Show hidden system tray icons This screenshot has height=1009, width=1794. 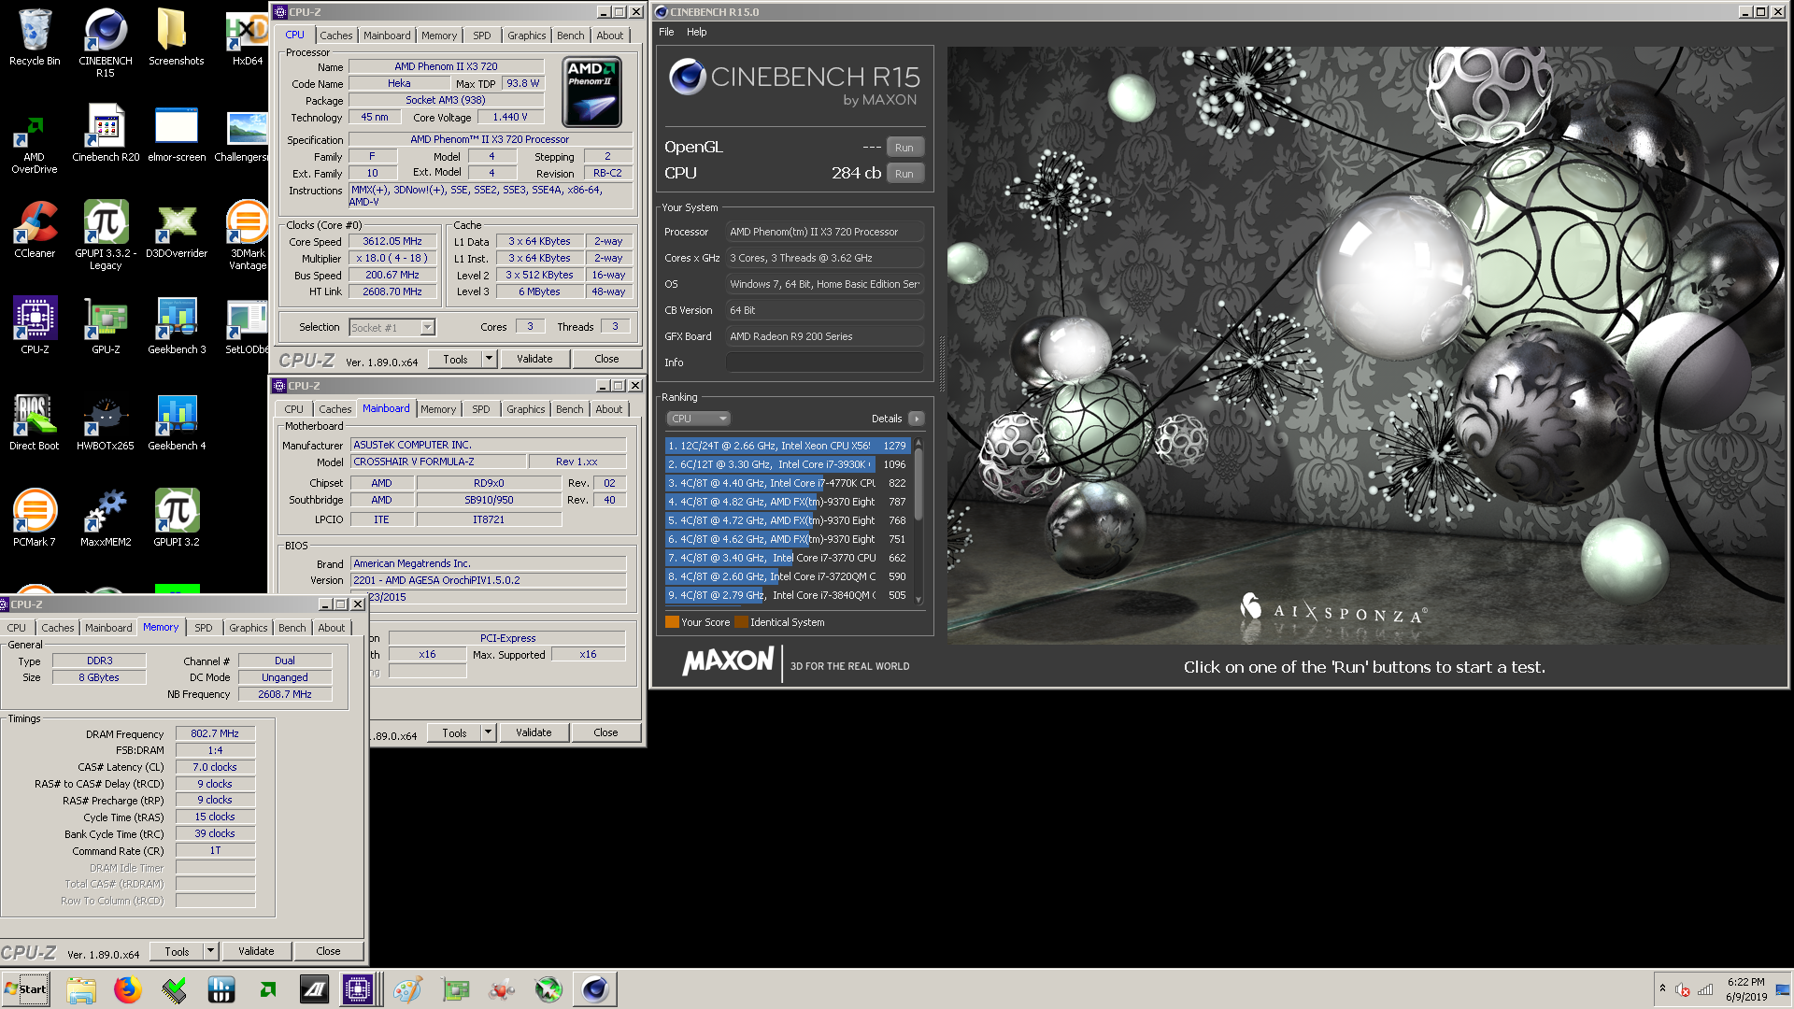(x=1662, y=988)
